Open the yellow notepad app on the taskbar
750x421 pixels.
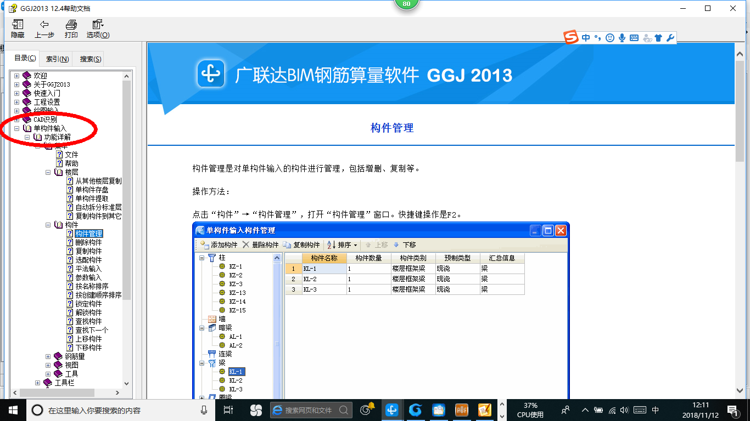pos(485,409)
